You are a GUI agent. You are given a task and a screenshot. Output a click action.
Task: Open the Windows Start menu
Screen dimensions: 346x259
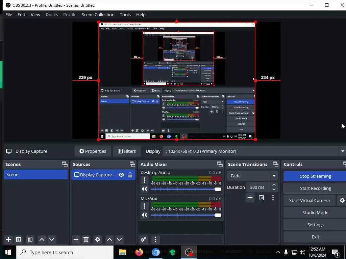coord(8,252)
